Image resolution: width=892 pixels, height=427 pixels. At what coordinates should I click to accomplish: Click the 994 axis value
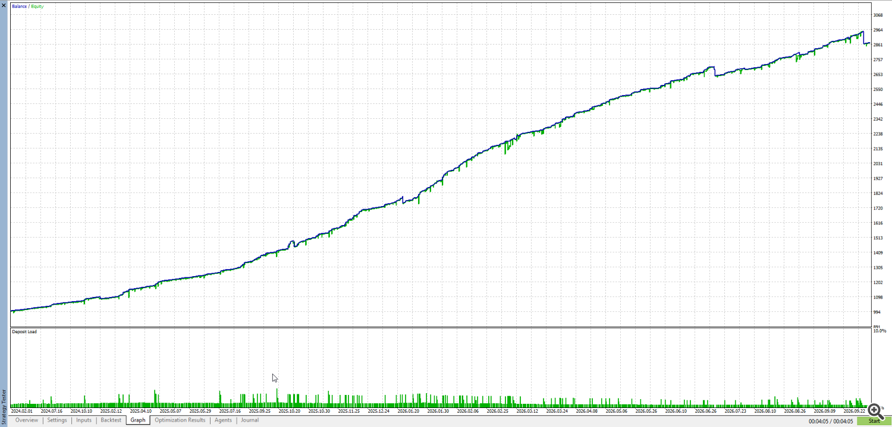click(x=877, y=312)
